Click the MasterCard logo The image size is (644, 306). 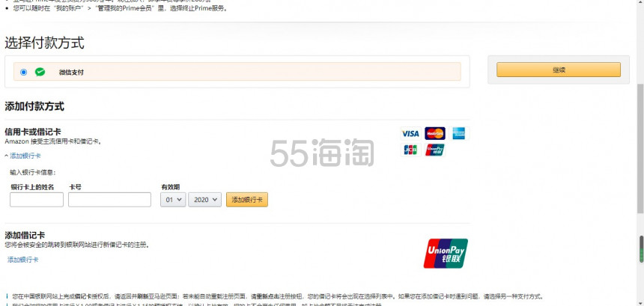[434, 133]
